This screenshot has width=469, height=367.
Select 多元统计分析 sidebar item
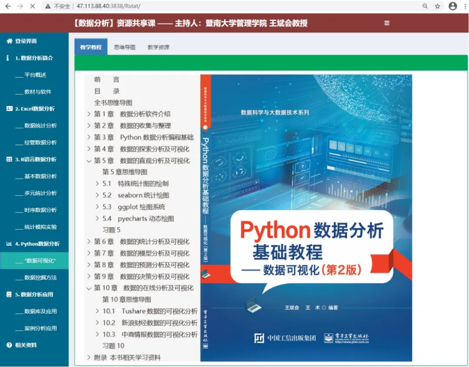tap(34, 193)
